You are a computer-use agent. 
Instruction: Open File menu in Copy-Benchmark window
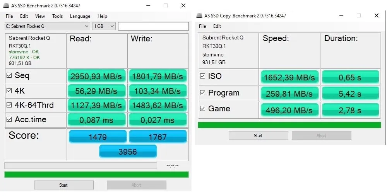tap(202, 26)
